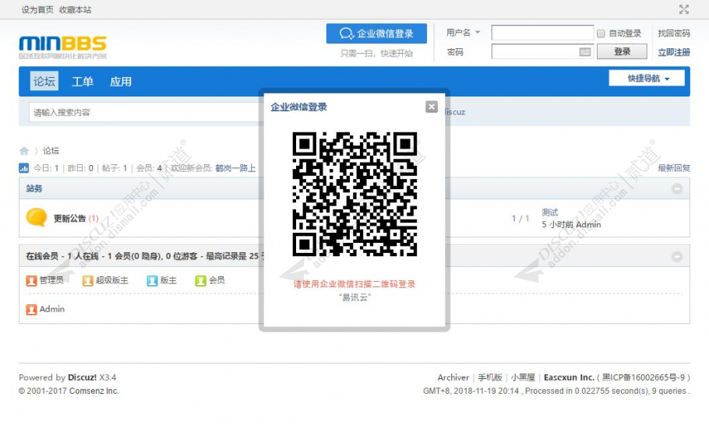The image size is (709, 432).
Task: Collapse the 在线会员 section
Action: 676,256
